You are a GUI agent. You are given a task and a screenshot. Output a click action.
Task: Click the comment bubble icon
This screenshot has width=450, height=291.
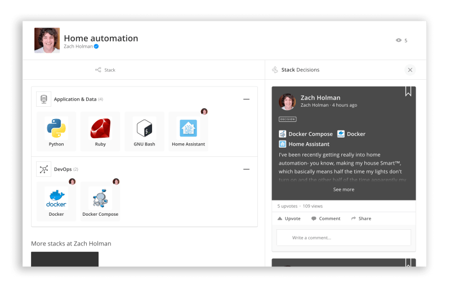point(314,219)
